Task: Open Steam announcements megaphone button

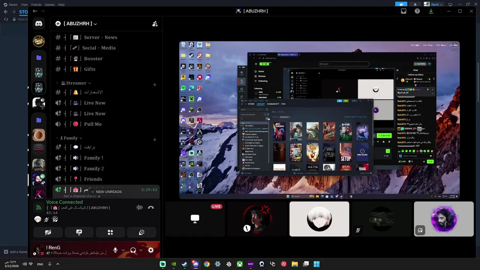Action: coord(401,4)
